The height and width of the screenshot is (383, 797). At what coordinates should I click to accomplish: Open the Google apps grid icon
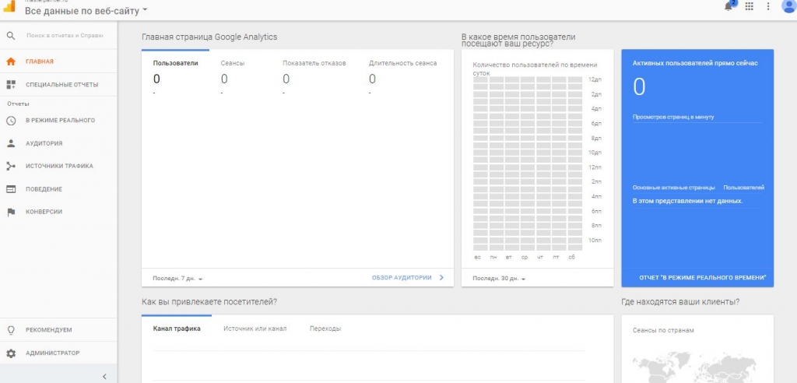click(749, 6)
